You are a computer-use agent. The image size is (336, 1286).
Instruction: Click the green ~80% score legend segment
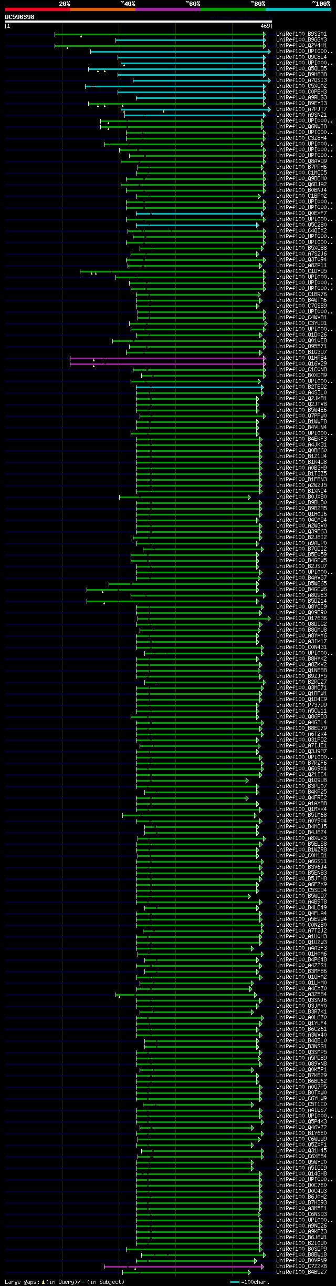point(233,9)
